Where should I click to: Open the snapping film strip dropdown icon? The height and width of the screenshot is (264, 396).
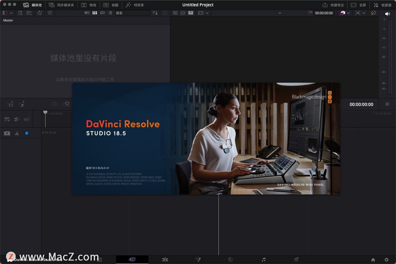click(27, 119)
